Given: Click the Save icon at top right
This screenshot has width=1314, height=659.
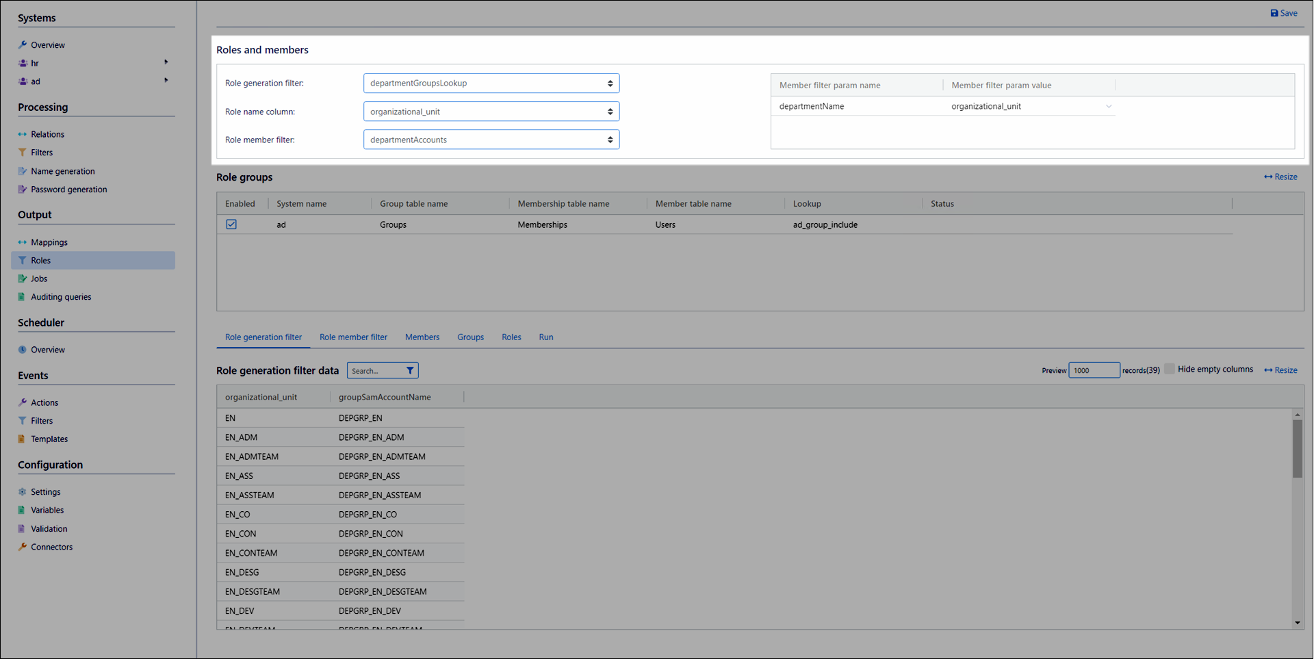Looking at the screenshot, I should tap(1274, 13).
